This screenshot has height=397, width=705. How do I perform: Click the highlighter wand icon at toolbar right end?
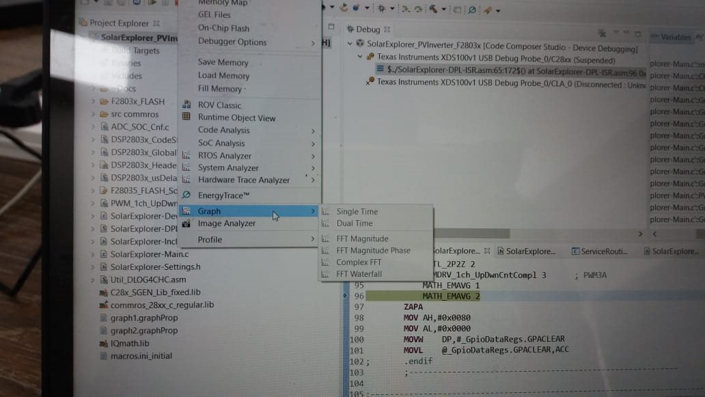click(486, 9)
